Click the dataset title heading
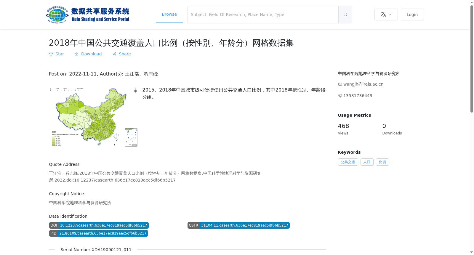This screenshot has height=255, width=474. coord(171,43)
